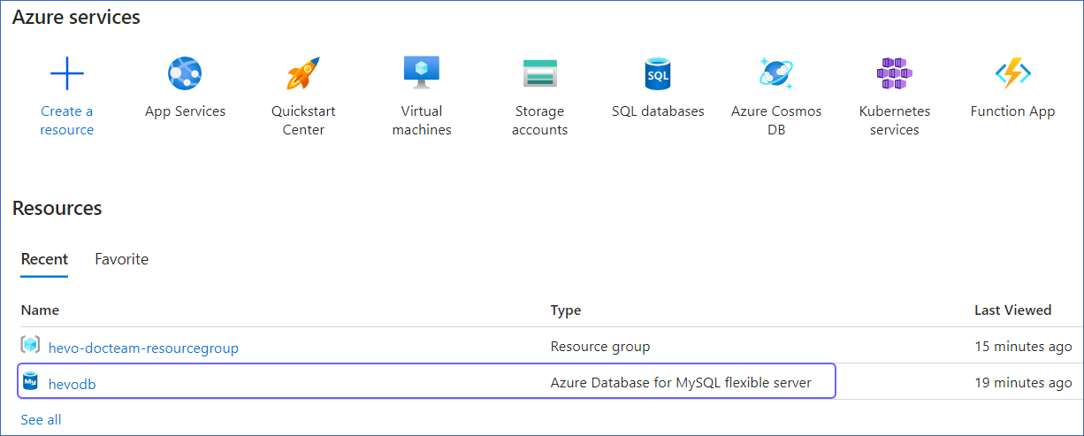Open the Virtual machines icon

pos(422,73)
